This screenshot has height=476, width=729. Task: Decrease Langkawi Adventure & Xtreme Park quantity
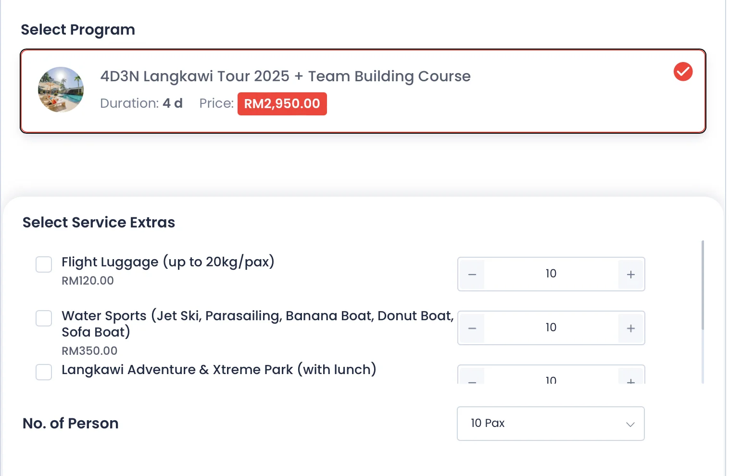pos(472,379)
